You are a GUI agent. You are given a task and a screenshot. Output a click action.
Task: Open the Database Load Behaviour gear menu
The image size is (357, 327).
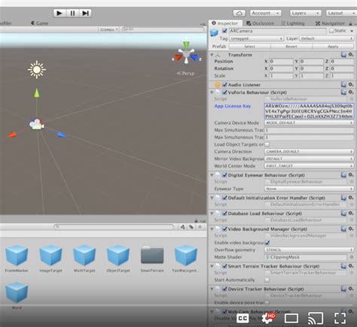(351, 213)
